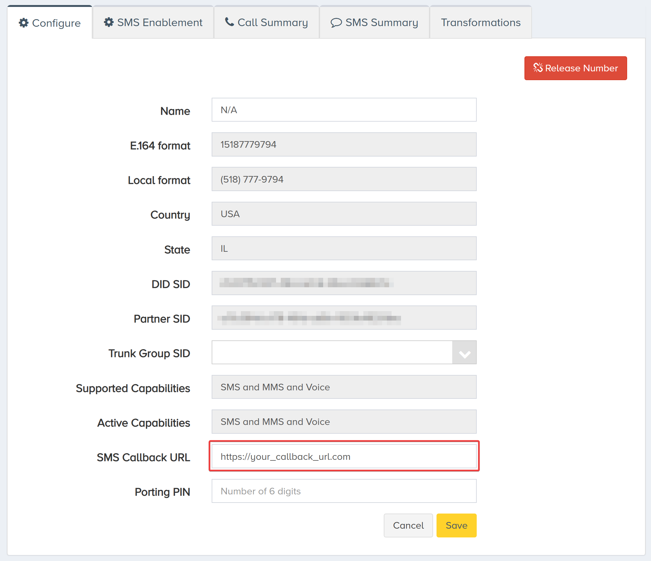This screenshot has height=561, width=651.
Task: Click the Release Number button
Action: (x=575, y=68)
